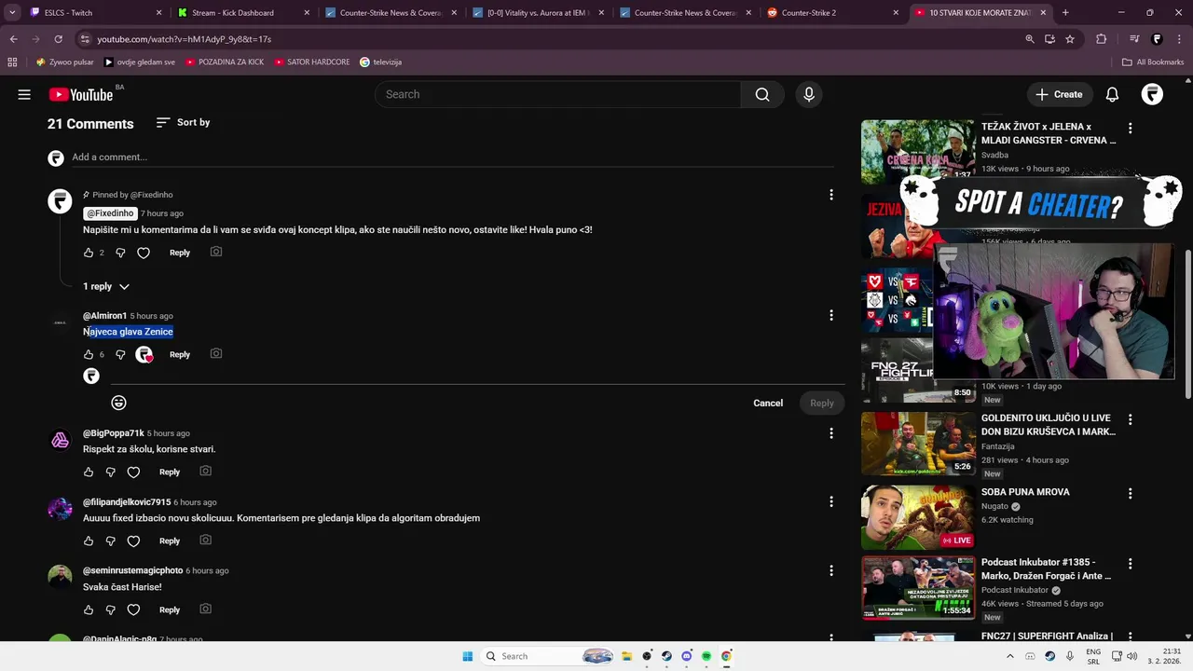Go to the YouTube home logo
1193x671 pixels.
[x=81, y=94]
